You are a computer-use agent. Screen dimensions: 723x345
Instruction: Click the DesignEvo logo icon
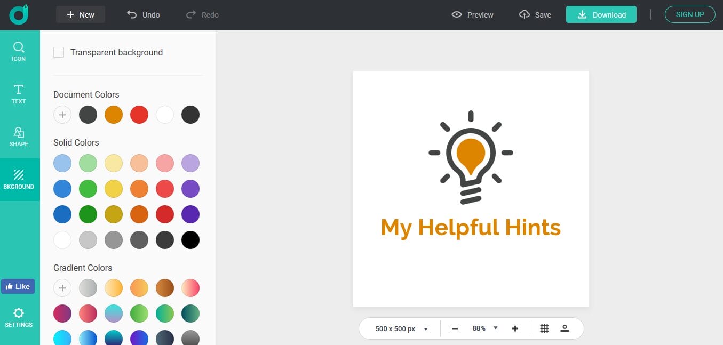pyautogui.click(x=19, y=15)
